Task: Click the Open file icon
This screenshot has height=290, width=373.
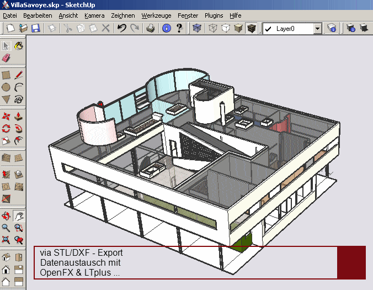Action: [x=23, y=28]
